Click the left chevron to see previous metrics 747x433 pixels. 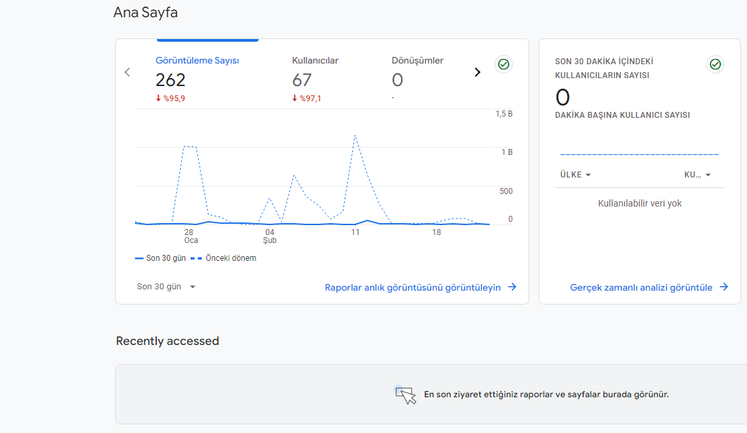click(x=127, y=72)
